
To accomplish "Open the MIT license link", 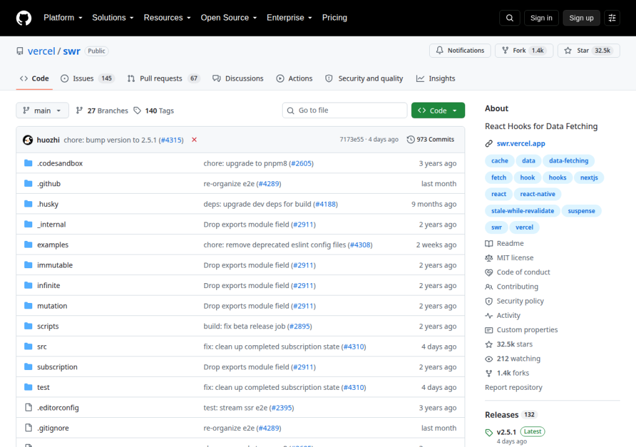I will 509,258.
